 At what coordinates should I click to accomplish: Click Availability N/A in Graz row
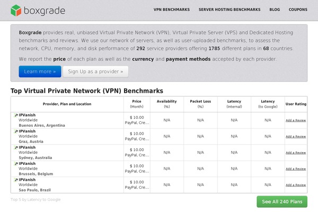167,136
